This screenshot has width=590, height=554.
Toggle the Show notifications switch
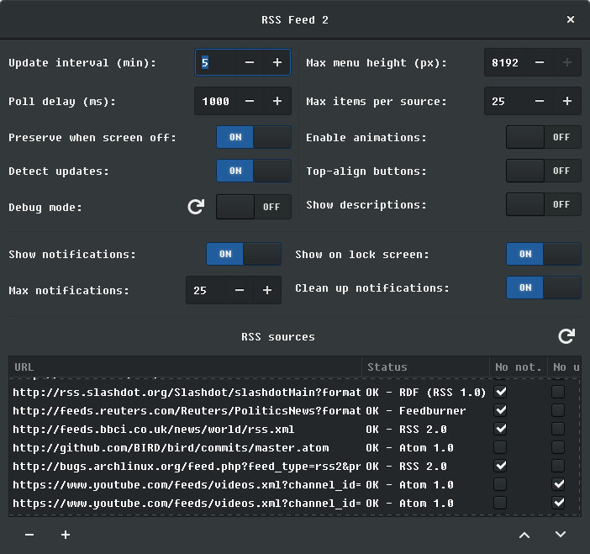pos(244,254)
